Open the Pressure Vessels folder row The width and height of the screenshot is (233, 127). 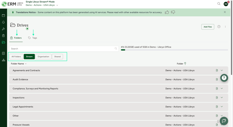(x=119, y=124)
